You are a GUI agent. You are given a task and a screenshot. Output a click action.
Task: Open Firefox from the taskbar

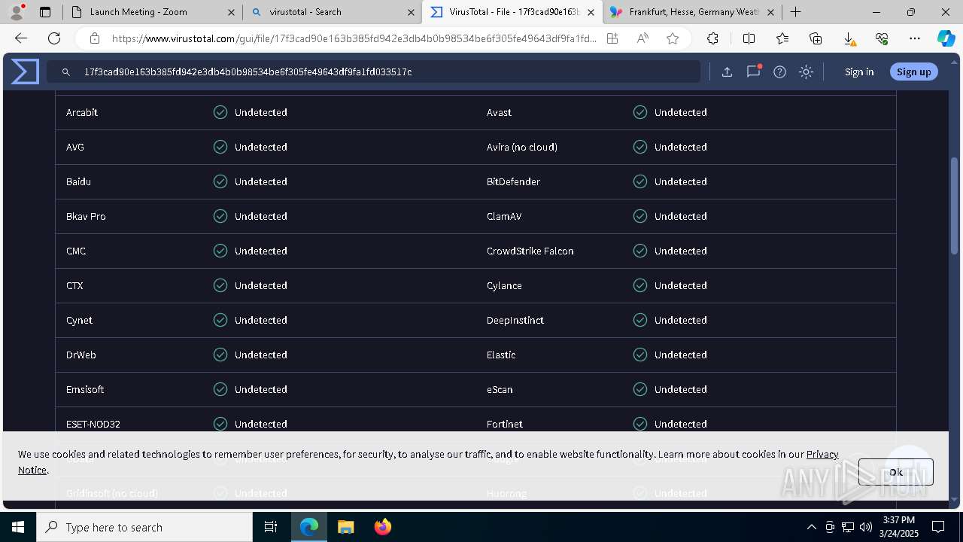[382, 527]
